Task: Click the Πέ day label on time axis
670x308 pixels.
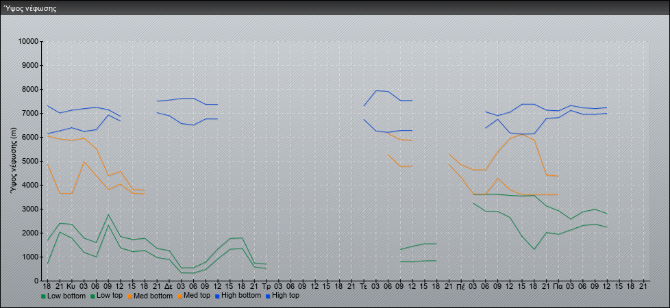Action: coord(461,286)
